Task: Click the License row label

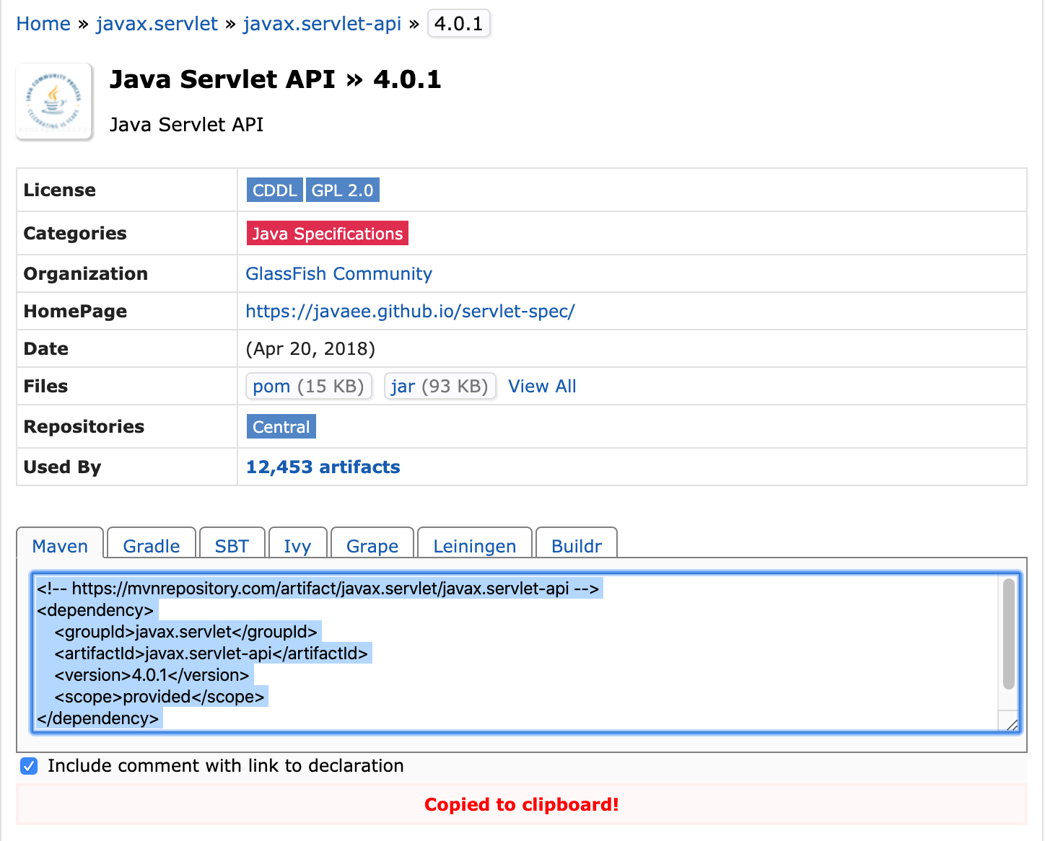Action: [x=60, y=190]
